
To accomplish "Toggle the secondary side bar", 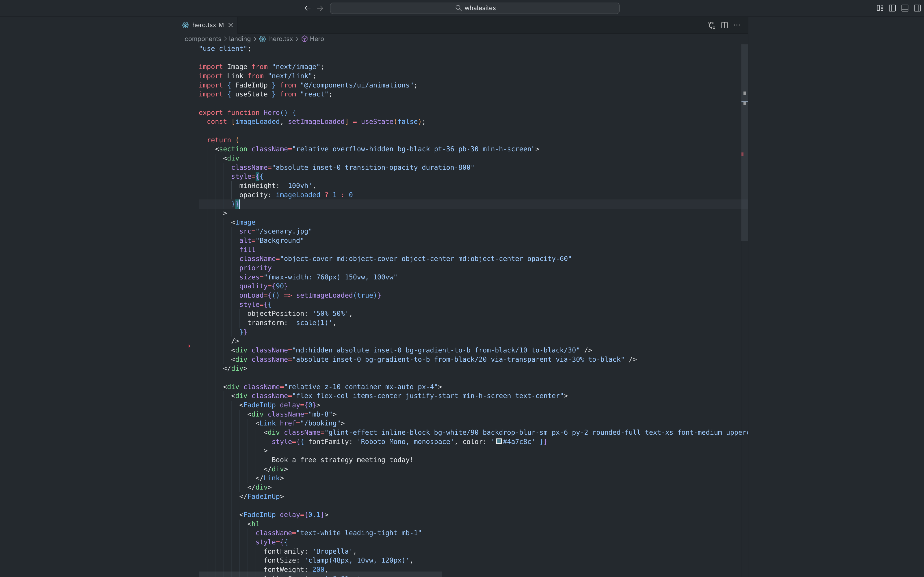I will 917,8.
